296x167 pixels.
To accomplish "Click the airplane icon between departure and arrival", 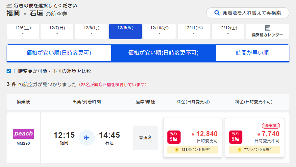I will (87, 138).
